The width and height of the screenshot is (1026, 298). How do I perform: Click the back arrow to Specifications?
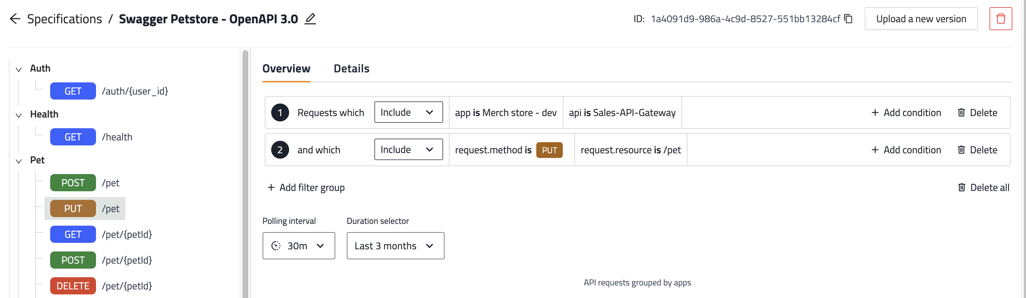pos(15,19)
